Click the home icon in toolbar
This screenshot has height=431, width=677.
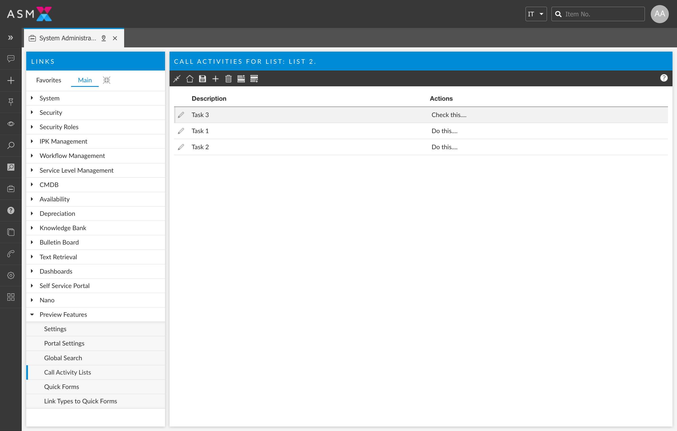click(x=190, y=78)
